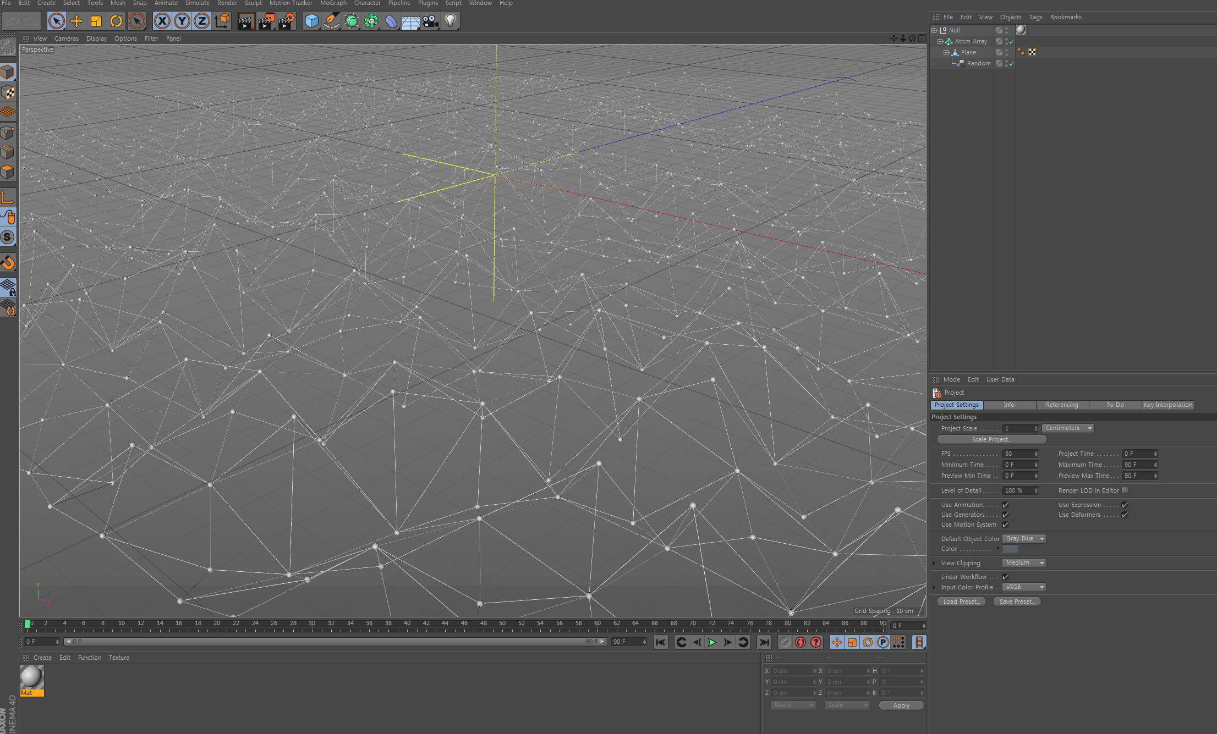The image size is (1217, 734).
Task: Add a Cube primitive object
Action: 311,21
